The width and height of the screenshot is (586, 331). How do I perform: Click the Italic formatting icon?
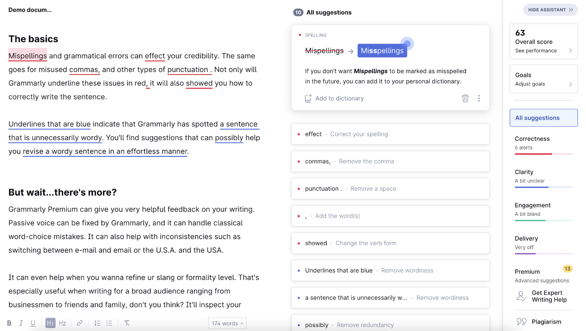point(21,323)
